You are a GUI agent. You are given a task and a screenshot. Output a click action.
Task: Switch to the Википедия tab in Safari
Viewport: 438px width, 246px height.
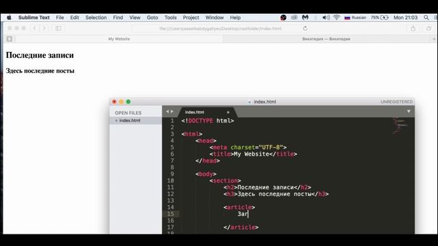[x=326, y=39]
